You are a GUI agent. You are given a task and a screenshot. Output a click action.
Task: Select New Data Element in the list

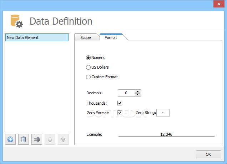[x=37, y=38]
